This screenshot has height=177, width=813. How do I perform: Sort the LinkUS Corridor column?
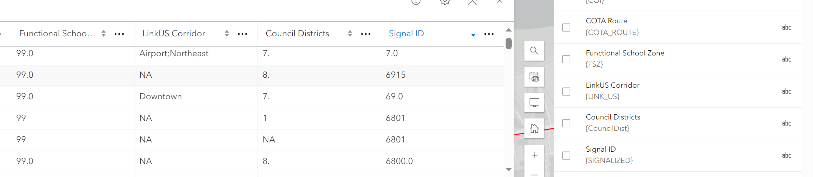point(227,34)
